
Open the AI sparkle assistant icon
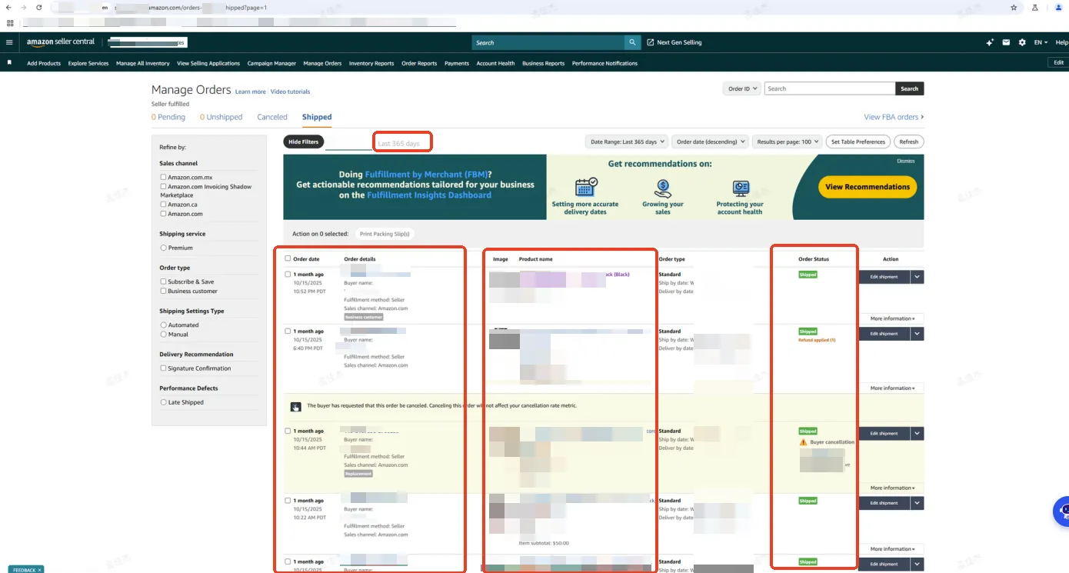[989, 42]
